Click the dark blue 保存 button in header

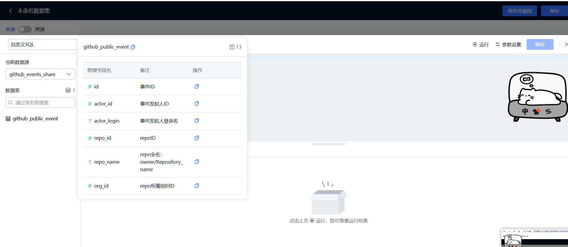pos(554,11)
